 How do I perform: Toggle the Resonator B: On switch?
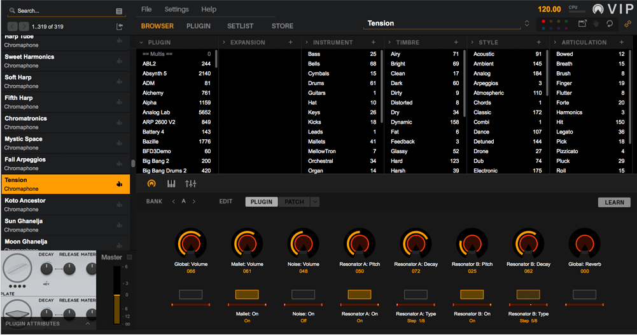coord(472,294)
